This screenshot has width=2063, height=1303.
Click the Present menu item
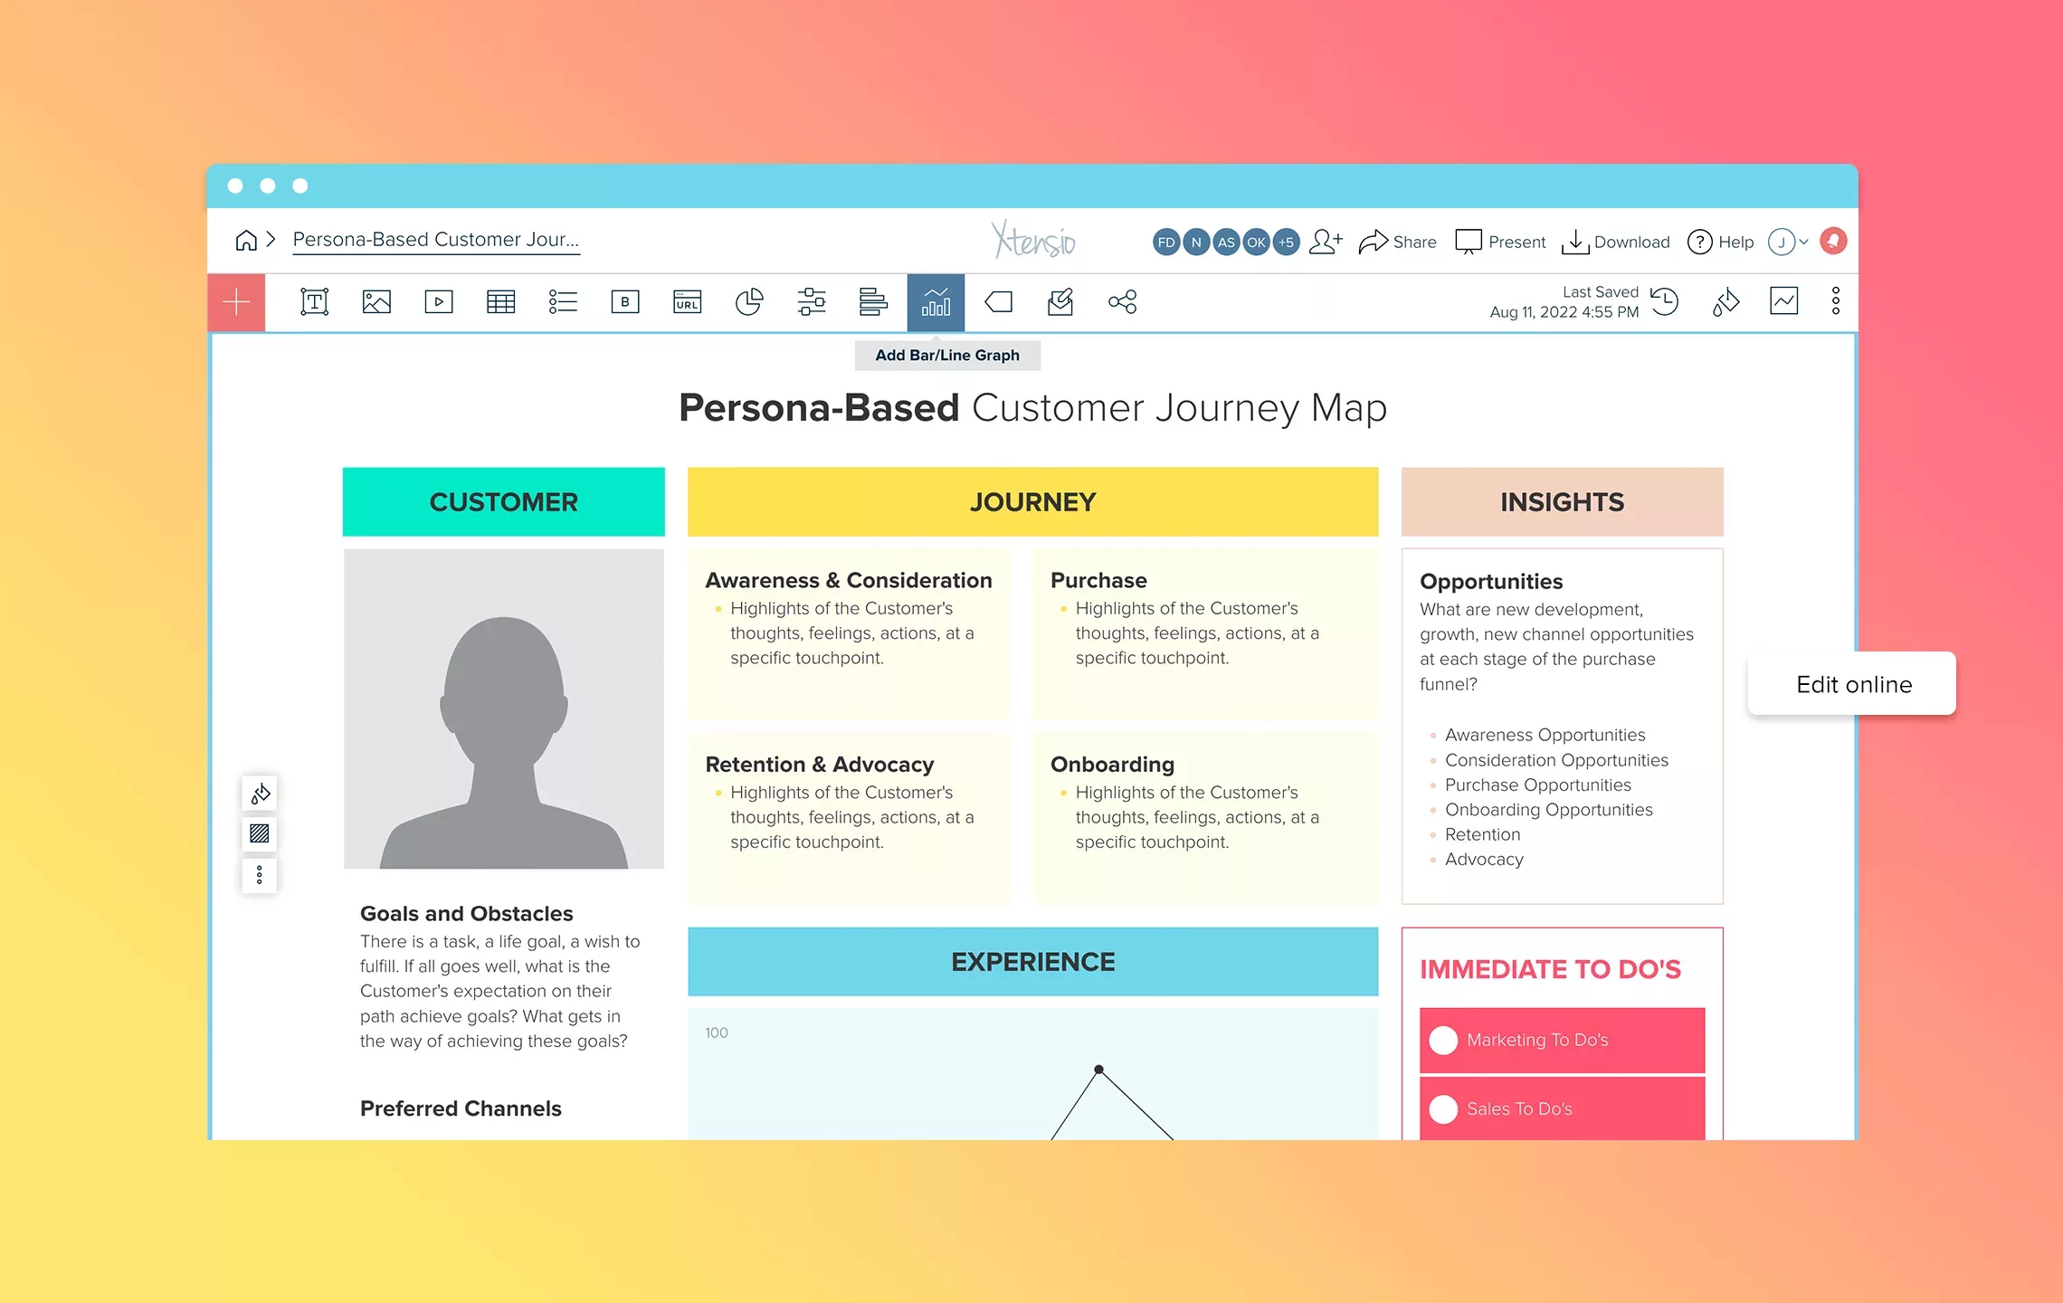(x=1500, y=242)
